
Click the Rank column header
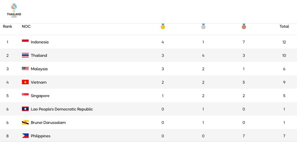point(8,26)
